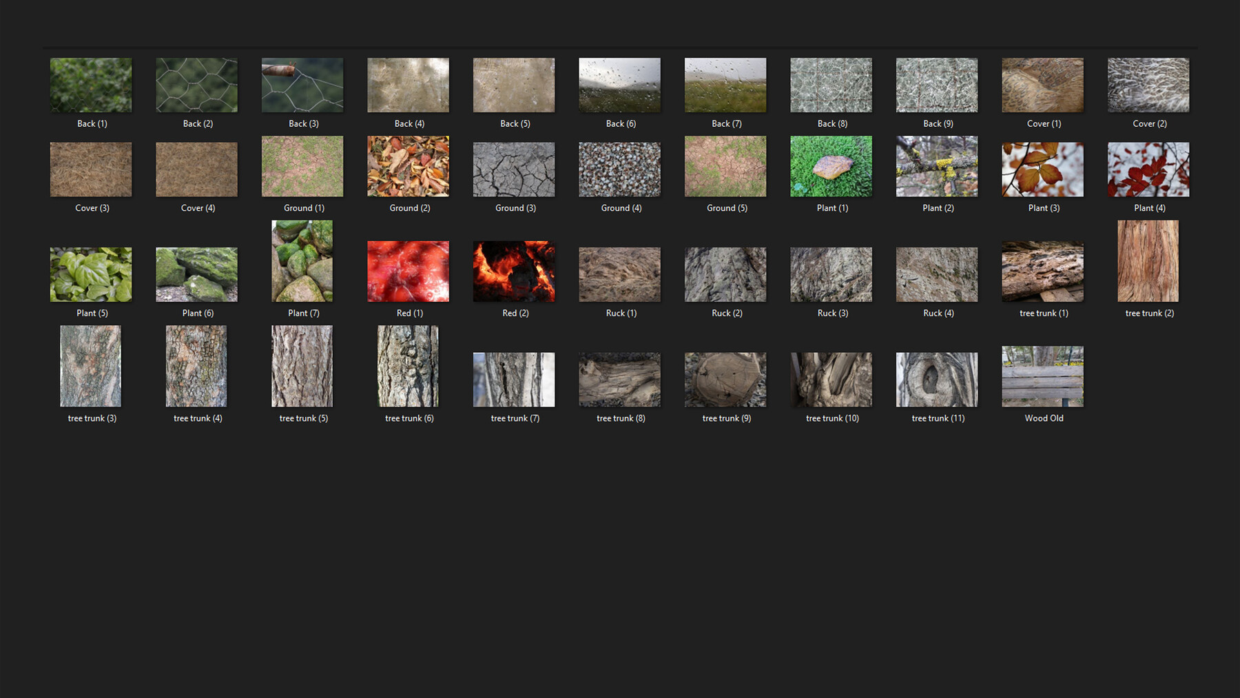Screen dimensions: 1240x698
Task: Select the Back (4) image thumbnail
Action: point(409,85)
